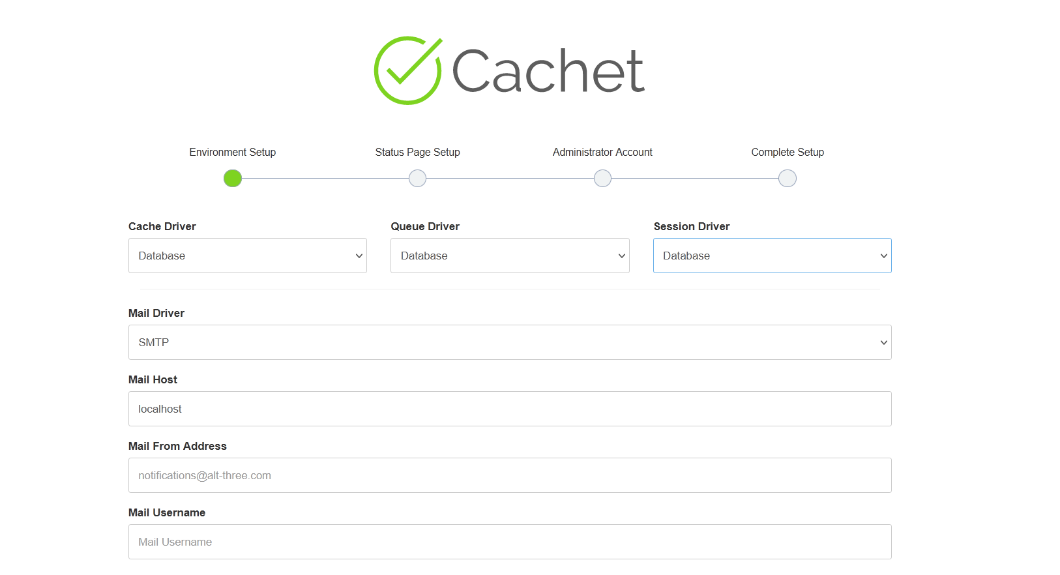The image size is (1060, 575).
Task: Focus the Mail From Address field
Action: 510,475
